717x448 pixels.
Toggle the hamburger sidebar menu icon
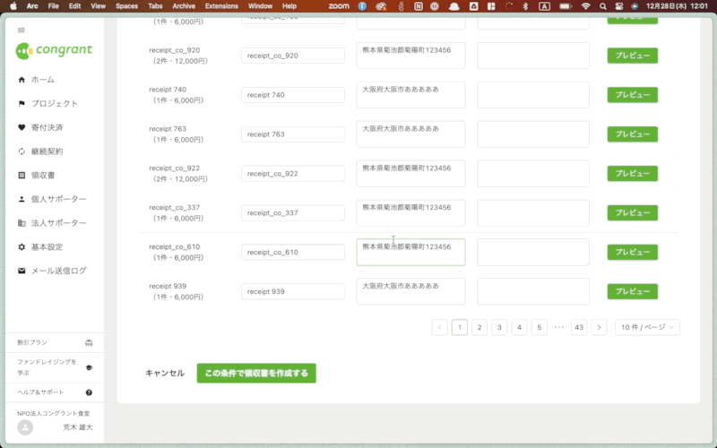pyautogui.click(x=21, y=30)
